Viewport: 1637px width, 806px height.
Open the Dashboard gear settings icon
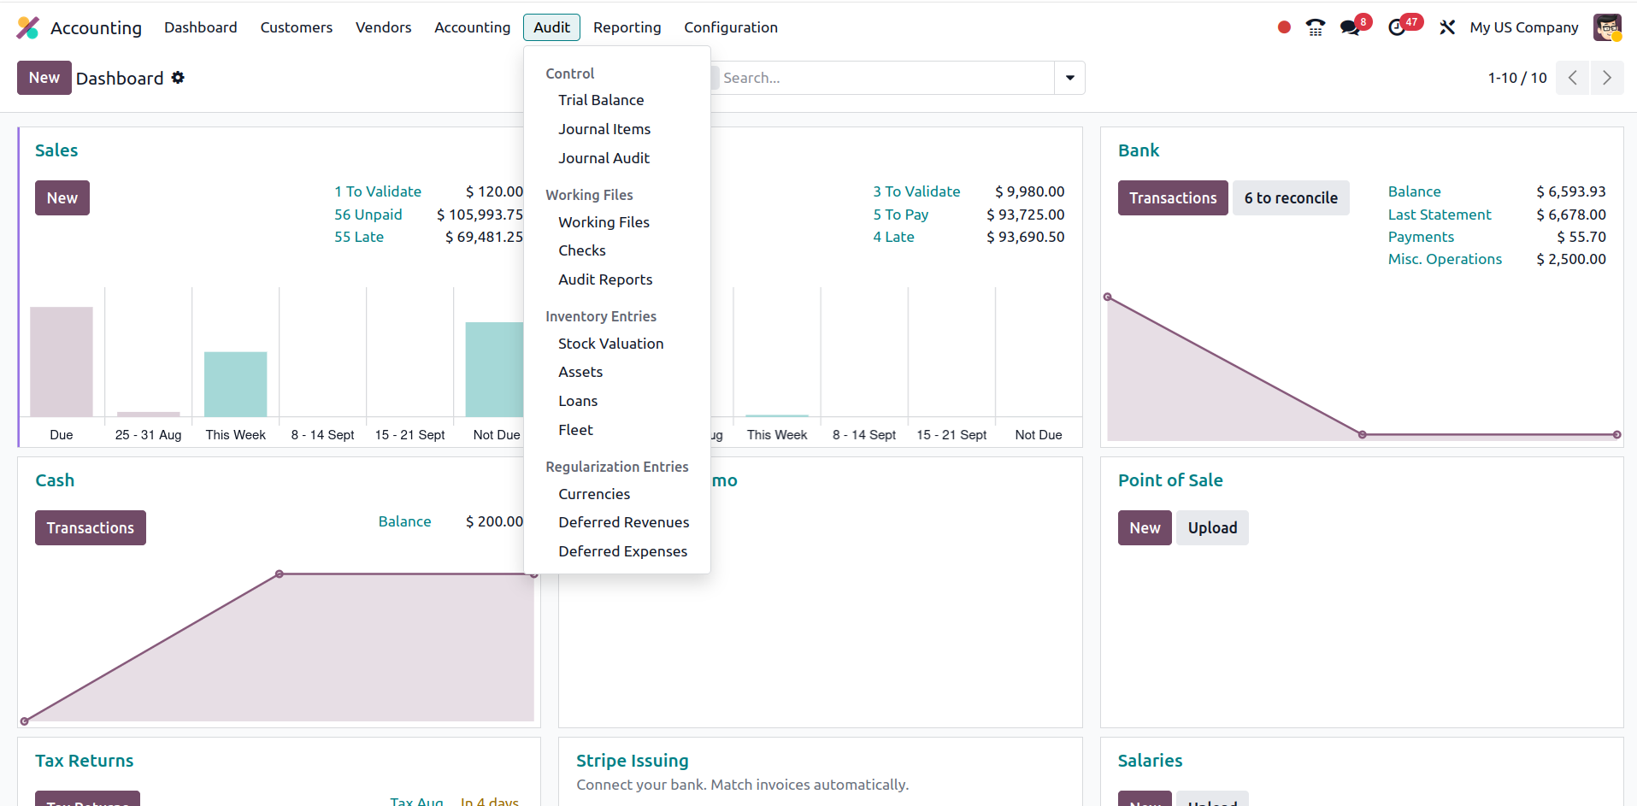[x=178, y=78]
